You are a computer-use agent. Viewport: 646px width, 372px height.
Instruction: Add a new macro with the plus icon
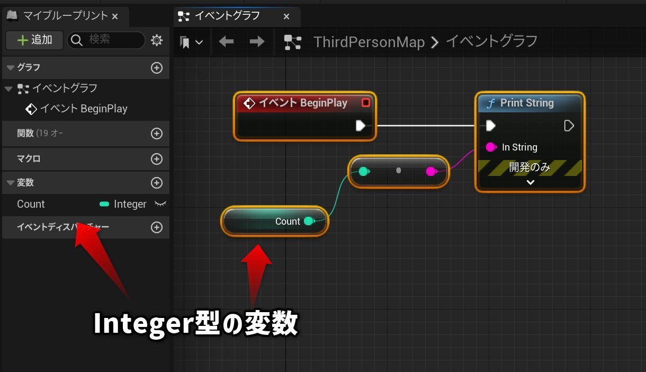(157, 158)
